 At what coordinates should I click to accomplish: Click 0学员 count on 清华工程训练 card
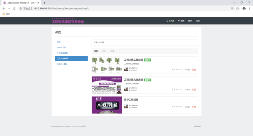coord(187,107)
